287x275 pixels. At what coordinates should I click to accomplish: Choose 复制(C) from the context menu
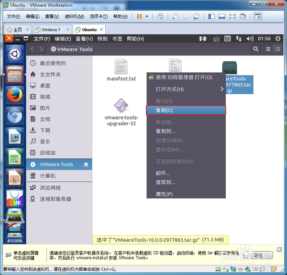186,110
